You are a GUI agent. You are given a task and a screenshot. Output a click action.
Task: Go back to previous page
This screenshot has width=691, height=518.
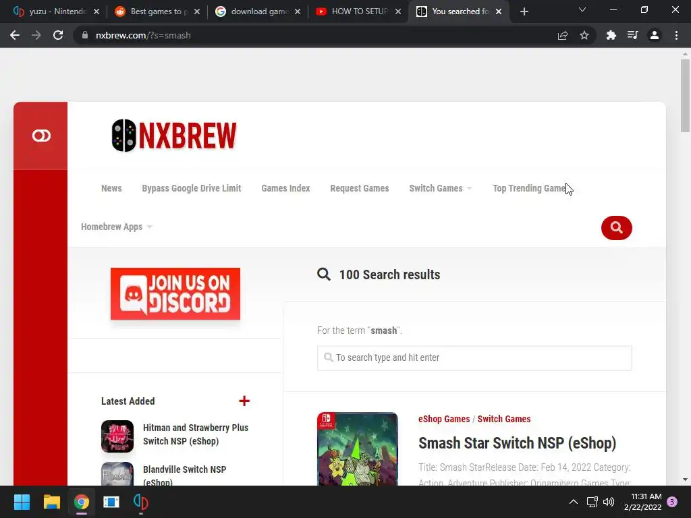tap(15, 35)
